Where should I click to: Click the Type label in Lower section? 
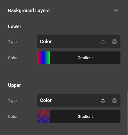(x=12, y=42)
